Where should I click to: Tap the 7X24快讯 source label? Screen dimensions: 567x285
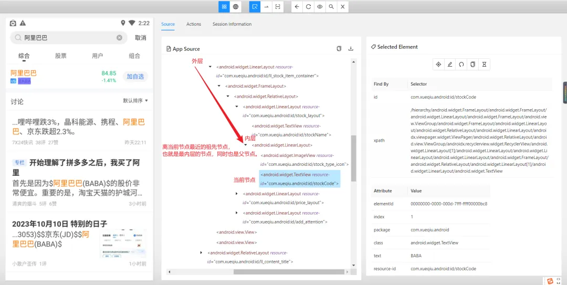point(23,143)
